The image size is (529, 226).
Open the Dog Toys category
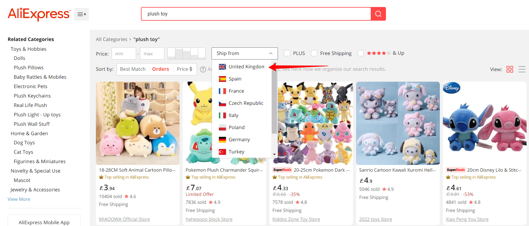(24, 143)
